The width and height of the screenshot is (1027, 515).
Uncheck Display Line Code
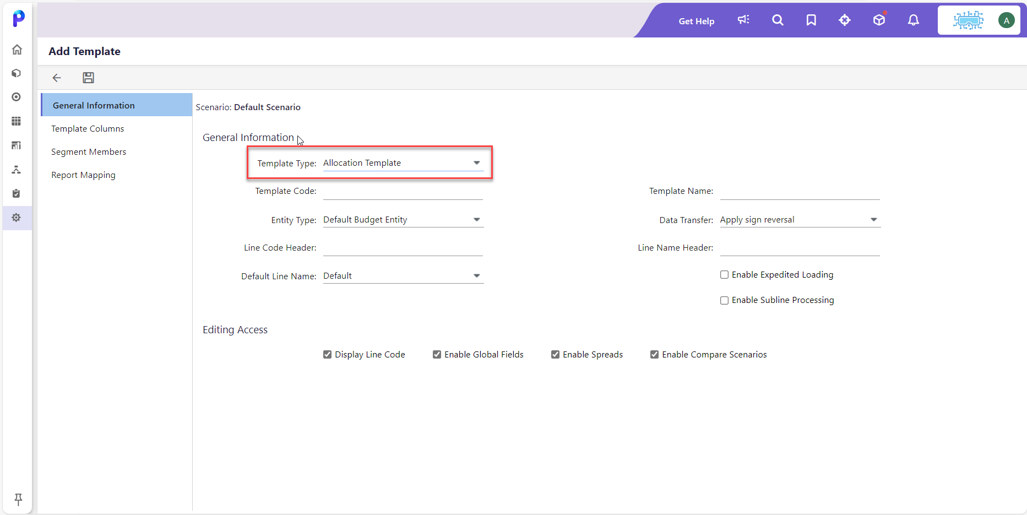327,354
